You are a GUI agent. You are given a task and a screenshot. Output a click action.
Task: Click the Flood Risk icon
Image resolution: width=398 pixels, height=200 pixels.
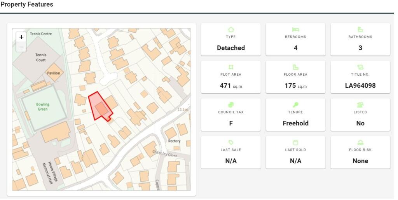pyautogui.click(x=360, y=143)
